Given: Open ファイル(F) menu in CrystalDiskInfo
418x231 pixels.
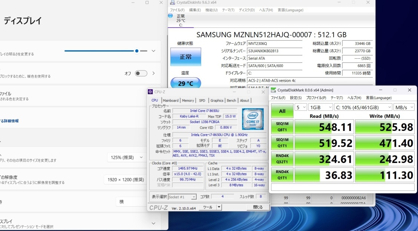Looking at the screenshot, I should click(177, 10).
